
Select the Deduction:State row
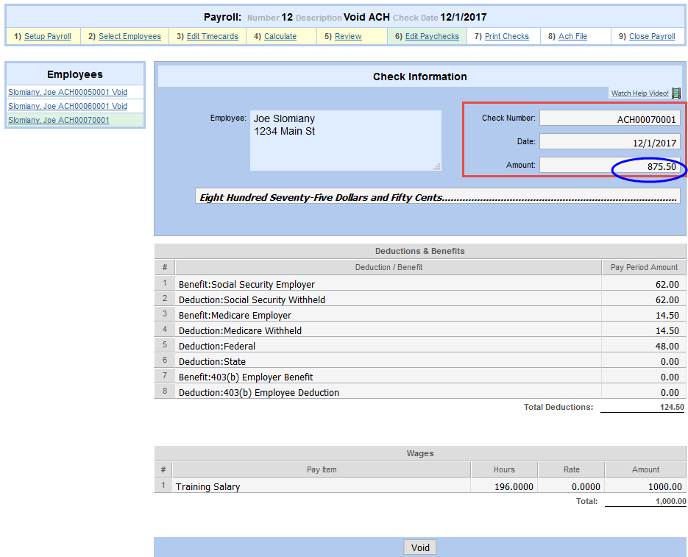tap(420, 361)
